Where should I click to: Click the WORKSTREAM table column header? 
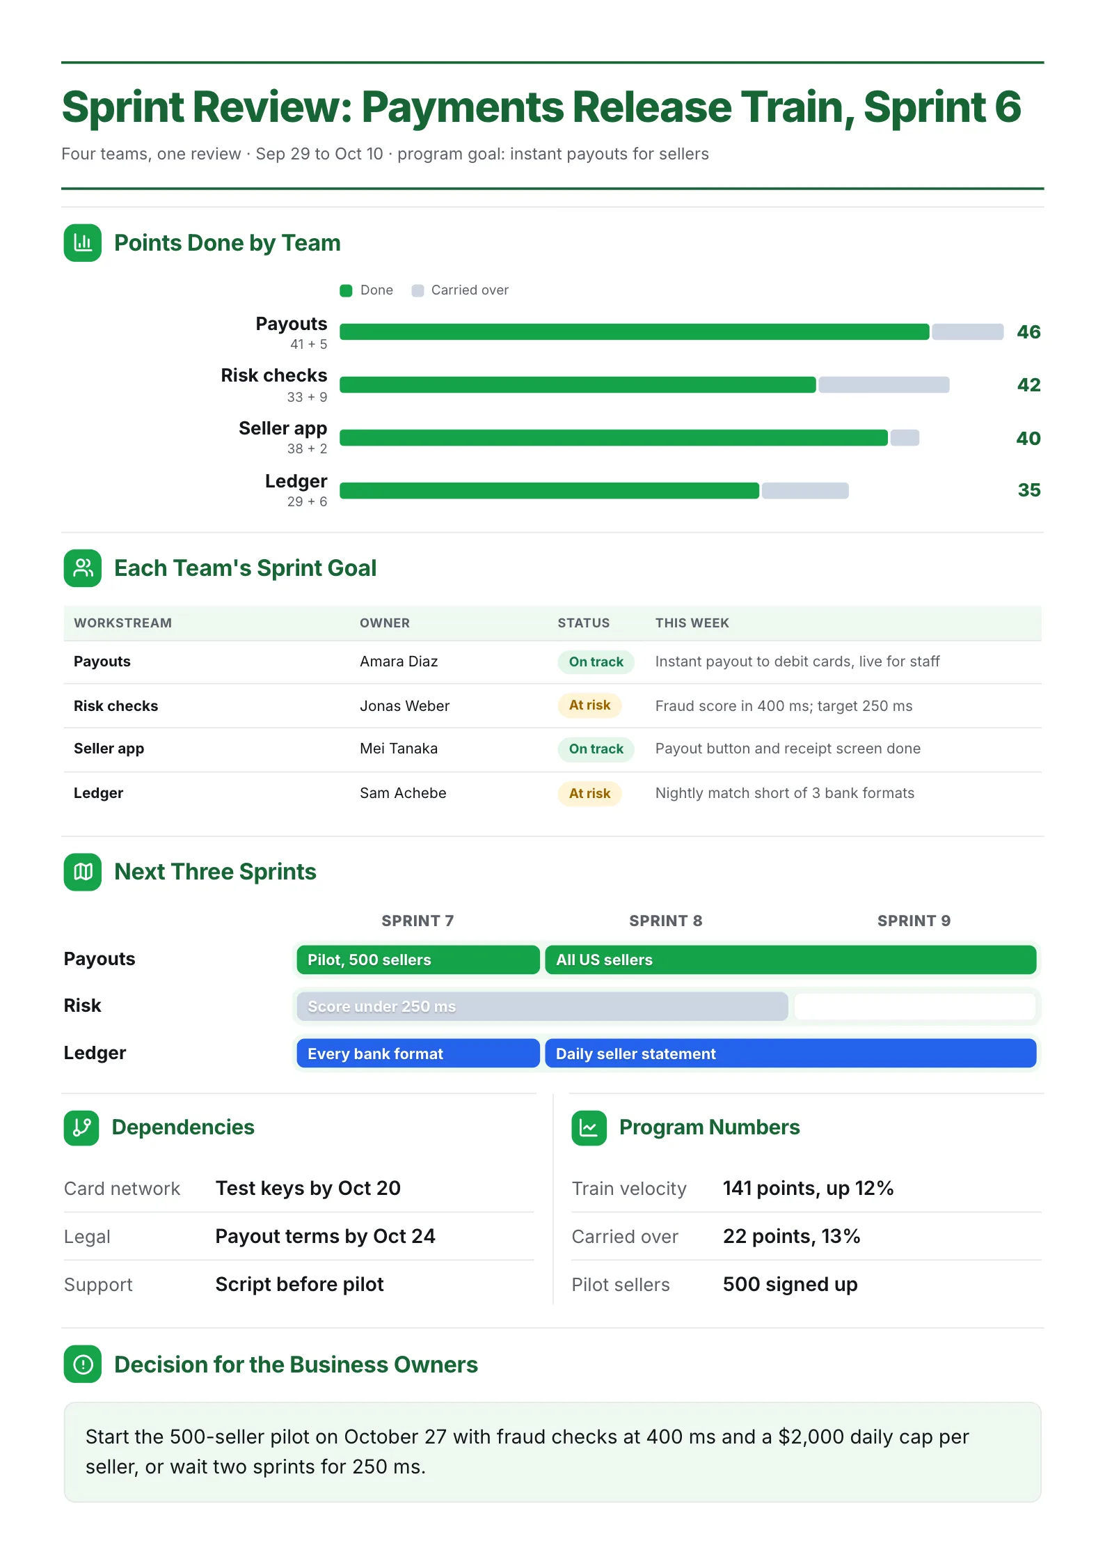(x=123, y=623)
